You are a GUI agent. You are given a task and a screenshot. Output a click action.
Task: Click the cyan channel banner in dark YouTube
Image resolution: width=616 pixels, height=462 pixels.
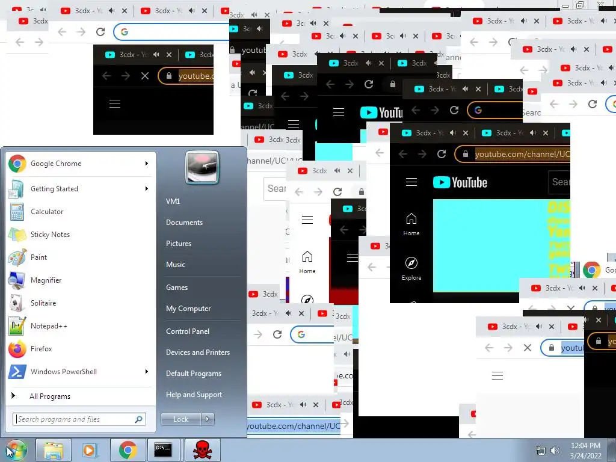pyautogui.click(x=501, y=245)
